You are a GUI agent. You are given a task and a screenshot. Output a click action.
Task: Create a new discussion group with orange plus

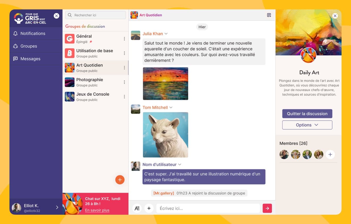(120, 180)
